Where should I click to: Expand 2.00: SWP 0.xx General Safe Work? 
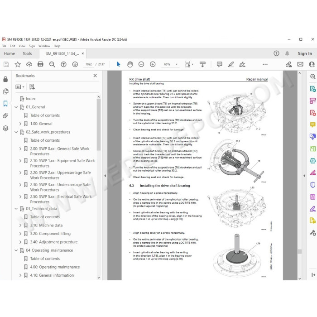coord(20,149)
